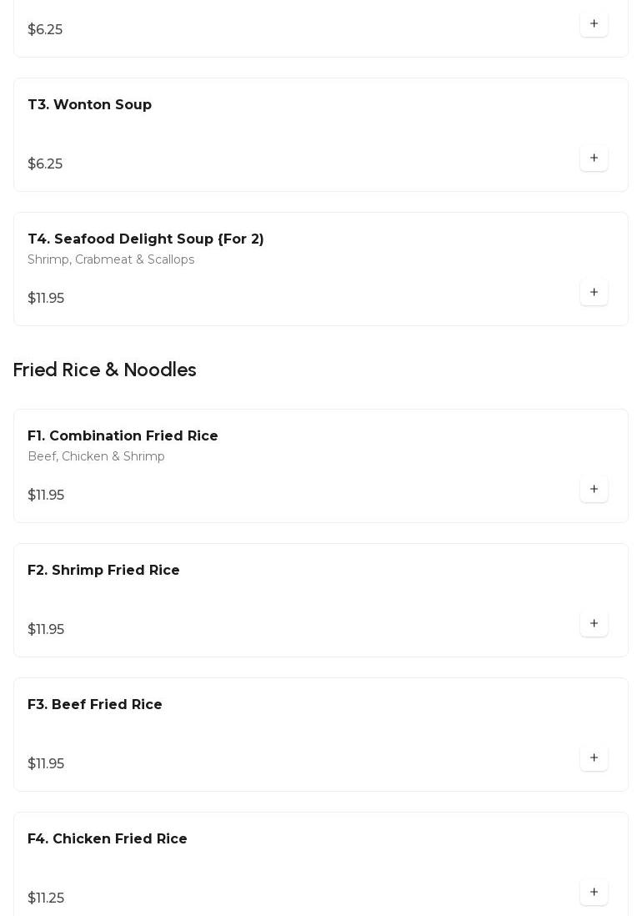Viewport: 642px width, 916px height.
Task: Add Chicken Fried Rice using plus icon
Action: point(594,893)
